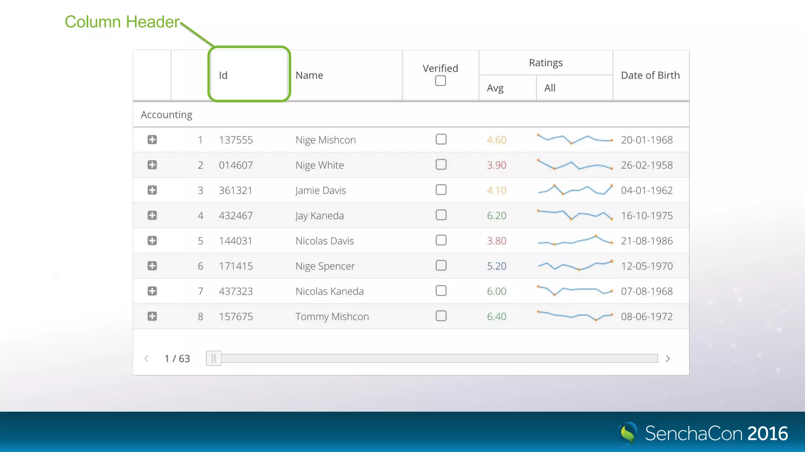The width and height of the screenshot is (805, 452).
Task: Go to previous page arrow
Action: click(147, 359)
